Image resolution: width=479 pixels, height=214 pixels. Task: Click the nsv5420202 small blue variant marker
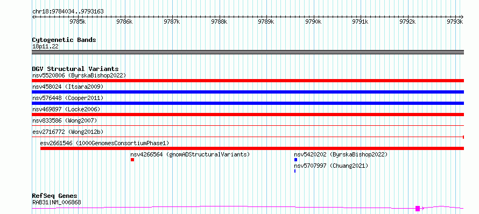click(295, 160)
